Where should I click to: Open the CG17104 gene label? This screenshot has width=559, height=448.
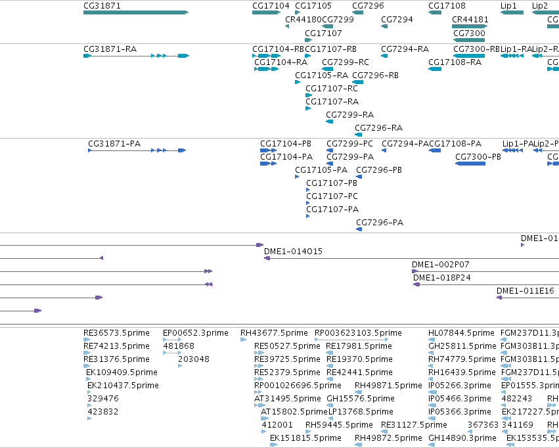[271, 6]
